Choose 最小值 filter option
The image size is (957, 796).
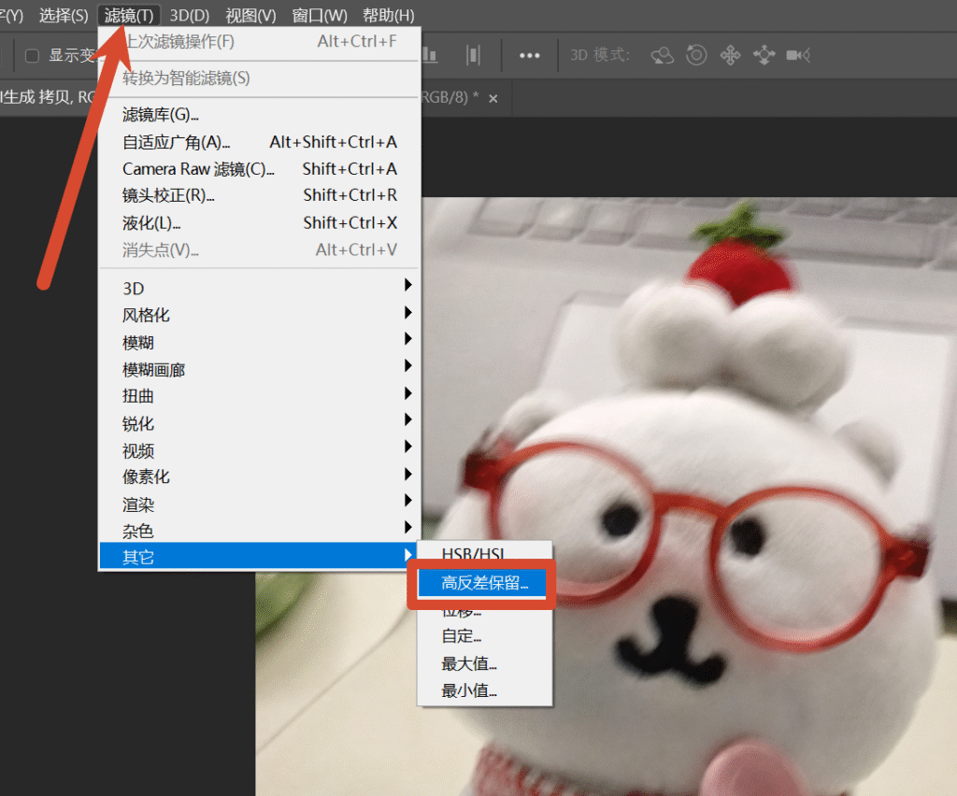[485, 690]
